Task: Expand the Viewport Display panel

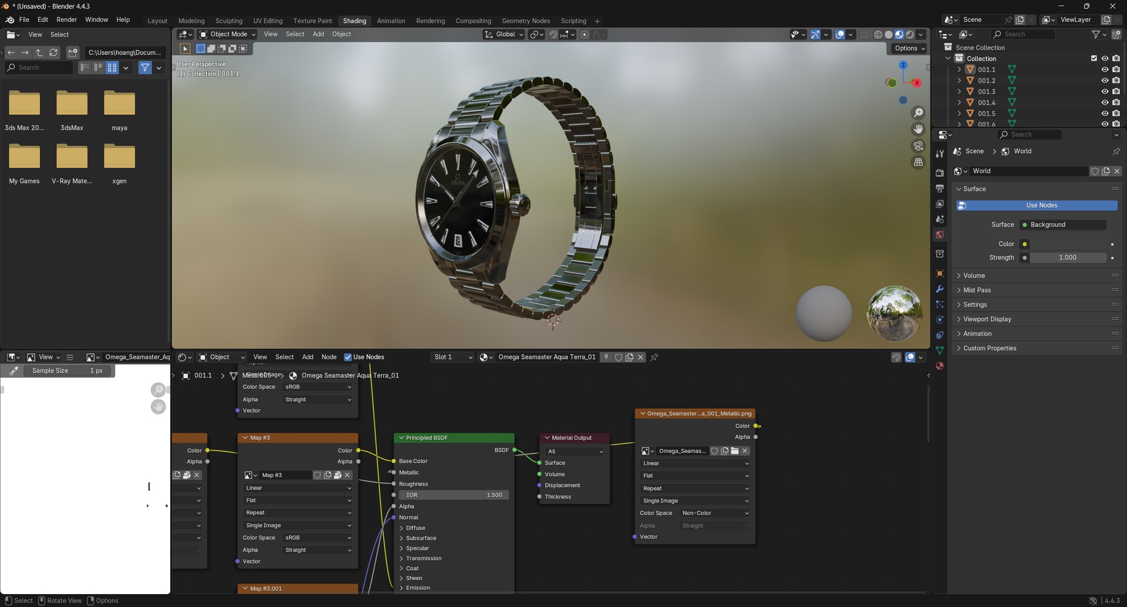Action: pyautogui.click(x=1036, y=319)
